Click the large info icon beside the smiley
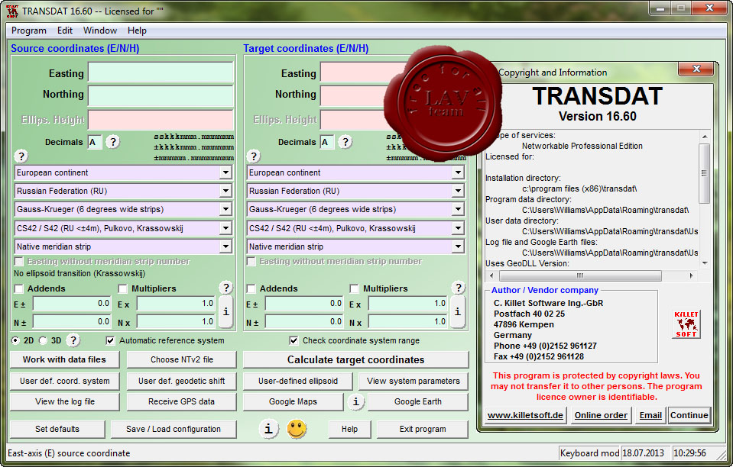Image resolution: width=733 pixels, height=467 pixels. tap(268, 428)
